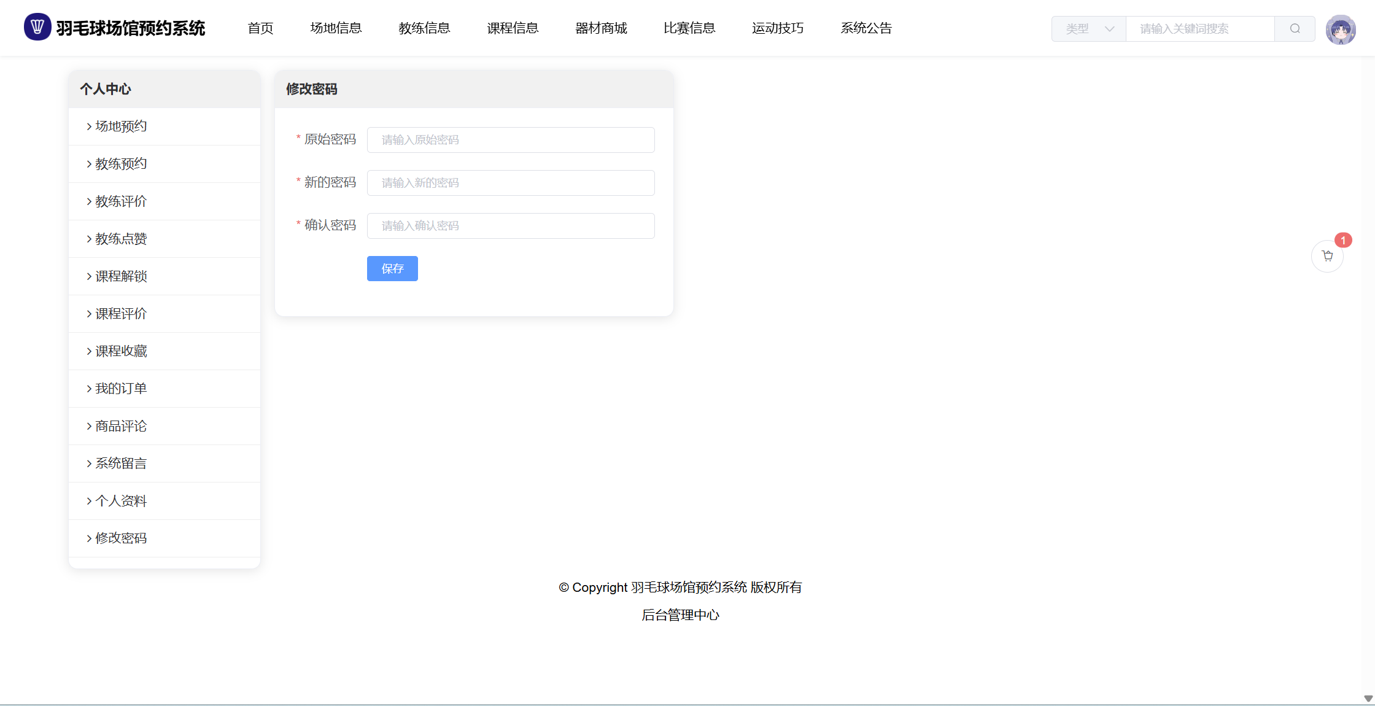Open 个人资料 in personal center
Image resolution: width=1375 pixels, height=706 pixels.
pos(121,501)
